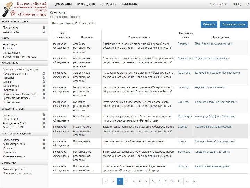This screenshot has height=188, width=250.
Task: Add new entry via Персоны plus icon
Action: (x=44, y=78)
